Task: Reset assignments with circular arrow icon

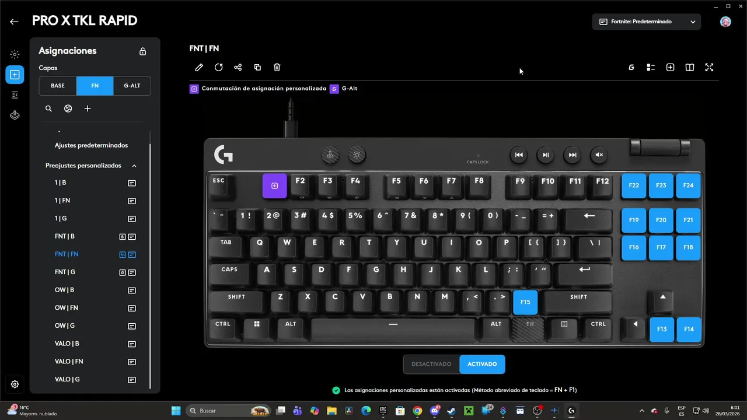Action: [x=218, y=68]
